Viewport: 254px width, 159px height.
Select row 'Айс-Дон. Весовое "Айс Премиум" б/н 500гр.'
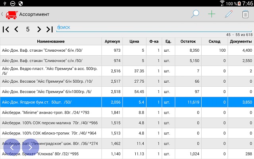pos(127,81)
